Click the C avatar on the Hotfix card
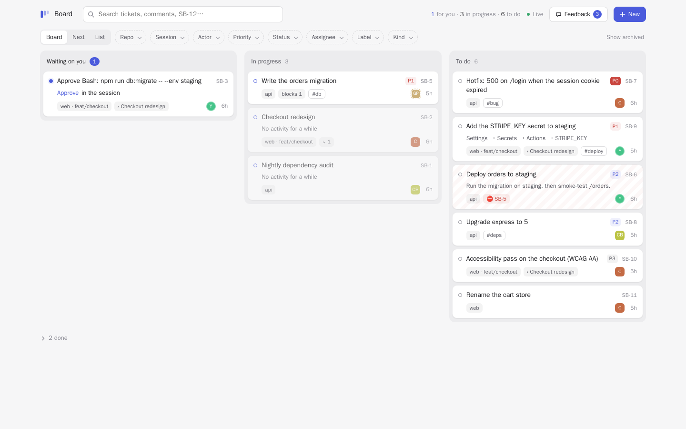 tap(620, 103)
